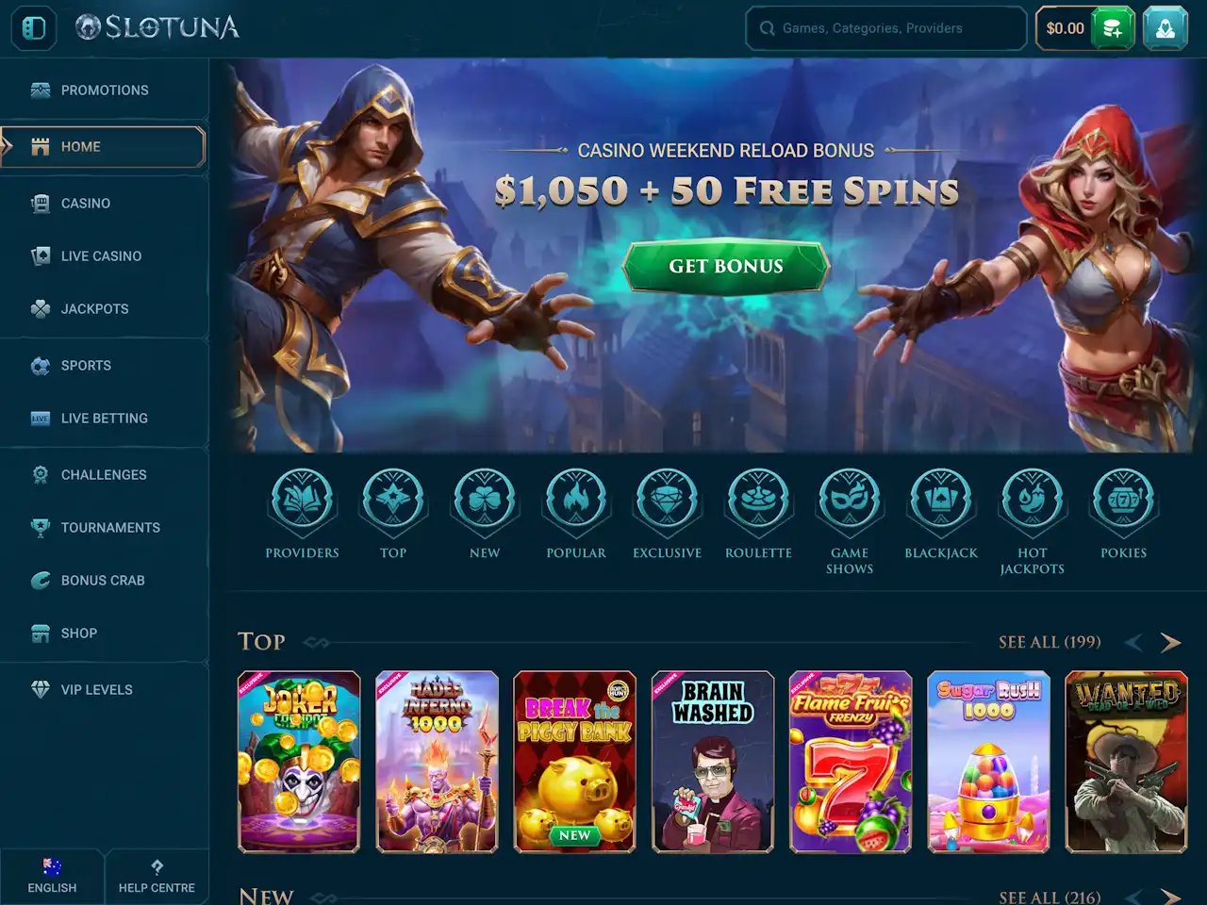Open Help Centre in bottom bar

(157, 877)
